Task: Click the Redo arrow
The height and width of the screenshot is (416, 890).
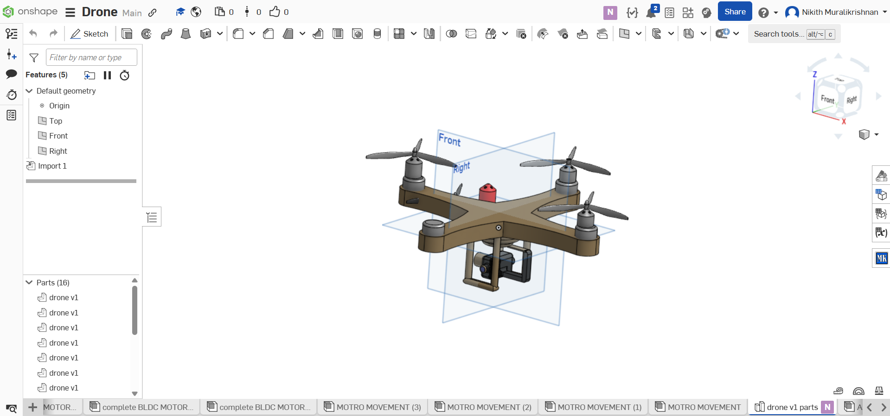Action: (x=54, y=33)
